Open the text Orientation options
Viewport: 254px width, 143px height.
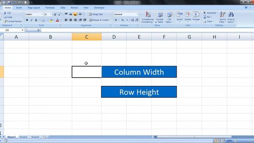81,14
